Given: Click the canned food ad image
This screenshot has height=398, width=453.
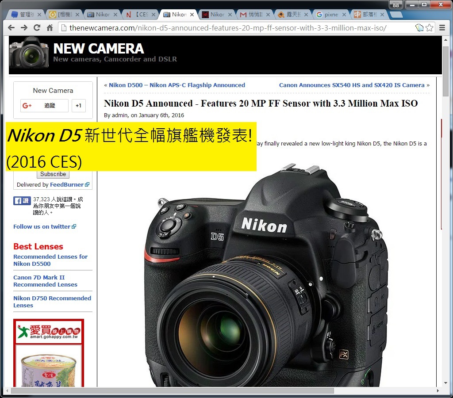Looking at the screenshot, I should [x=49, y=369].
